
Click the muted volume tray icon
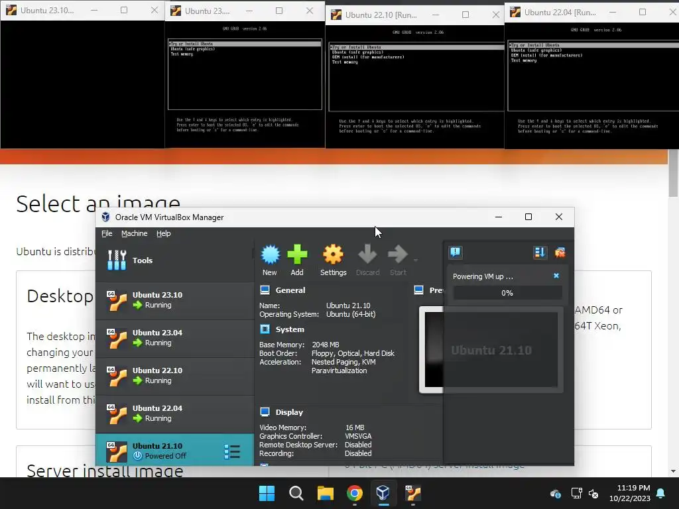coord(593,493)
